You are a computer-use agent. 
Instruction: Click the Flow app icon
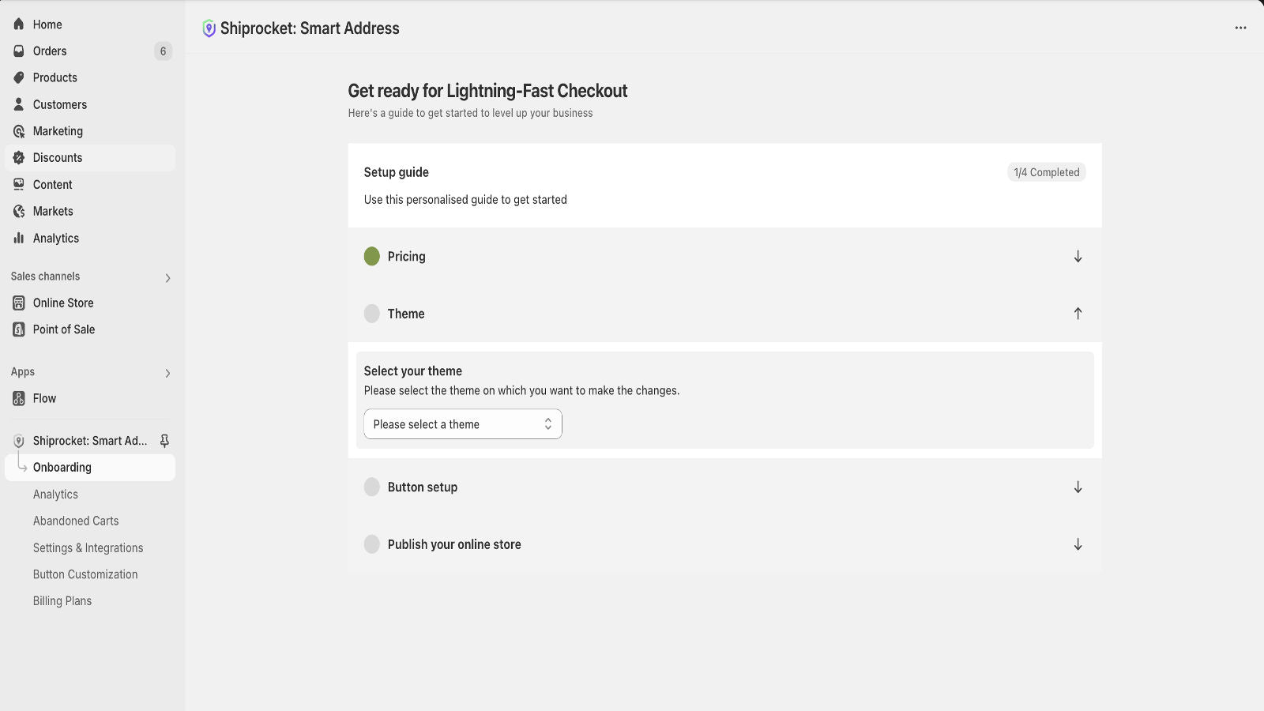[19, 399]
